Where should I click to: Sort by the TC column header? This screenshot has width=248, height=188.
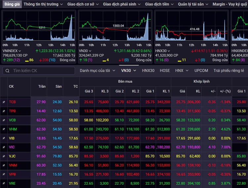[76, 86]
